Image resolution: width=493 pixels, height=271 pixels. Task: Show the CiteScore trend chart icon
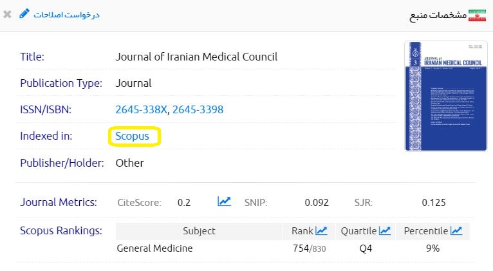224,202
